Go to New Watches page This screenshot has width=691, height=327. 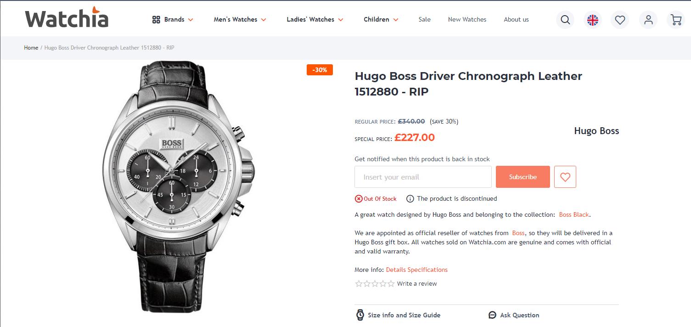click(x=467, y=19)
